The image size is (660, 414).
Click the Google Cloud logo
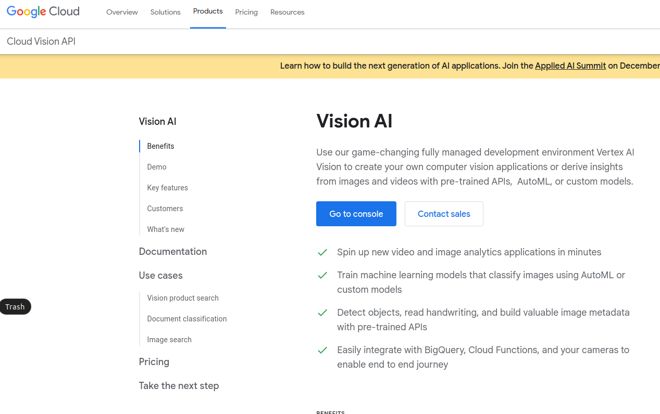tap(43, 11)
